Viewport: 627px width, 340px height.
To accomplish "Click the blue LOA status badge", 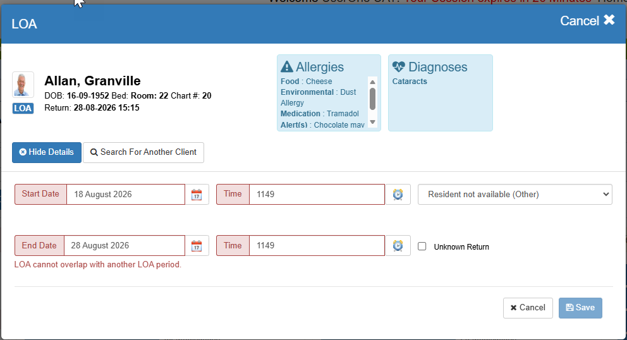I will 23,109.
